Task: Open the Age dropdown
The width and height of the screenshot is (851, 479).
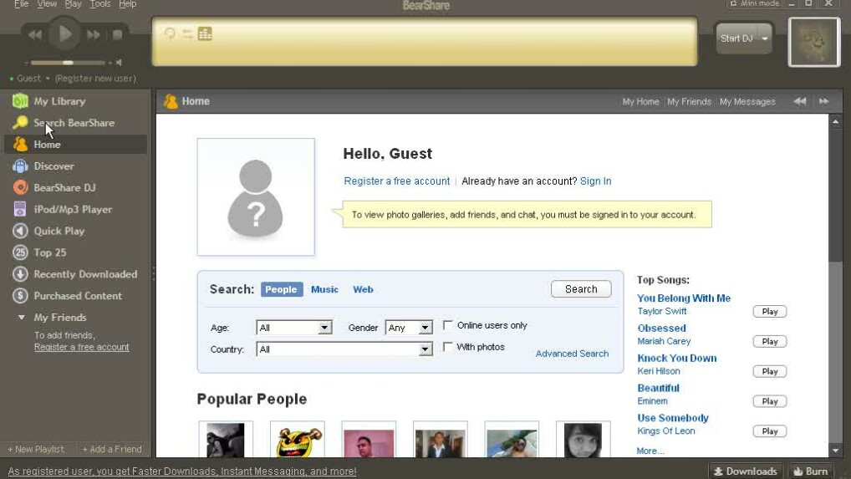Action: coord(324,328)
